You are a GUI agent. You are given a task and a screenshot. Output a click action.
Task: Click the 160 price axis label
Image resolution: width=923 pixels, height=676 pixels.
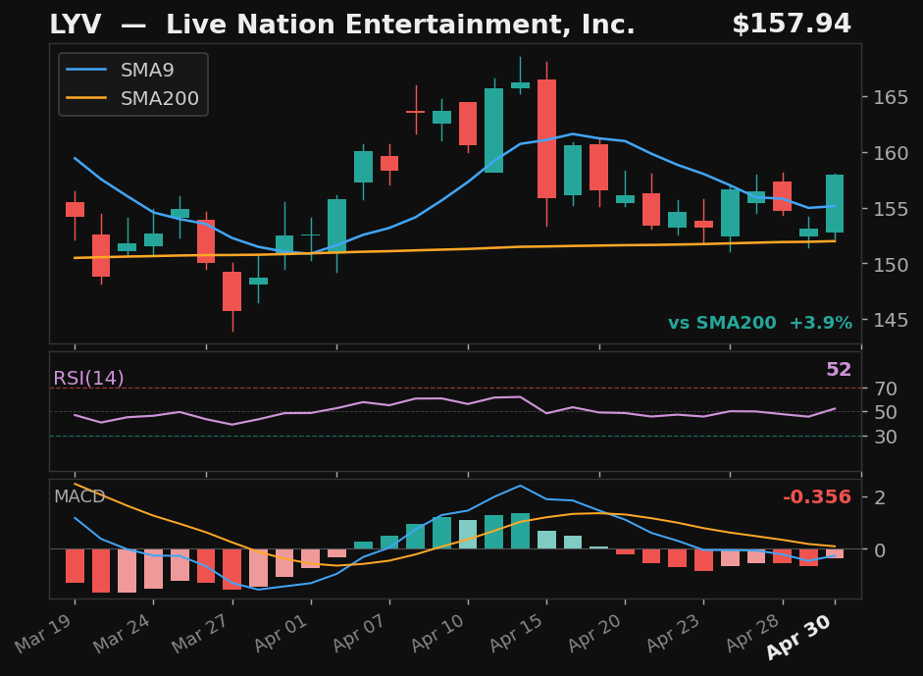[891, 153]
